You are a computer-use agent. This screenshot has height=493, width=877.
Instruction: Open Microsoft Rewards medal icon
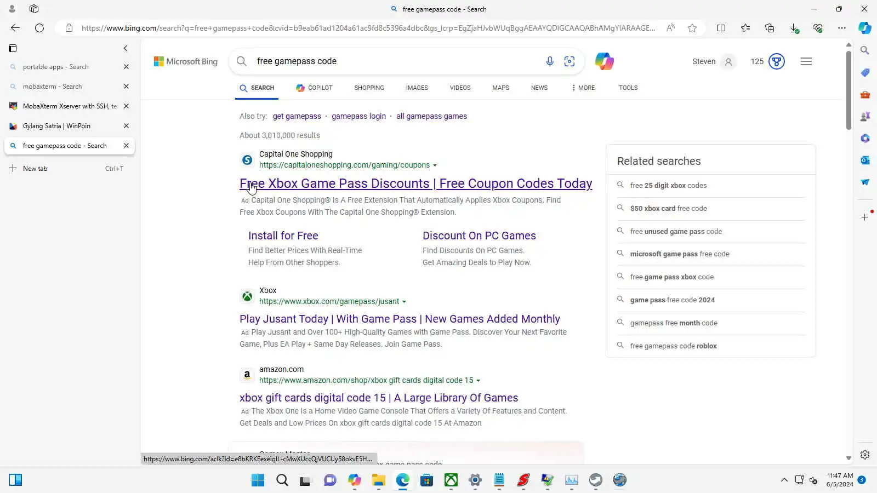click(777, 61)
